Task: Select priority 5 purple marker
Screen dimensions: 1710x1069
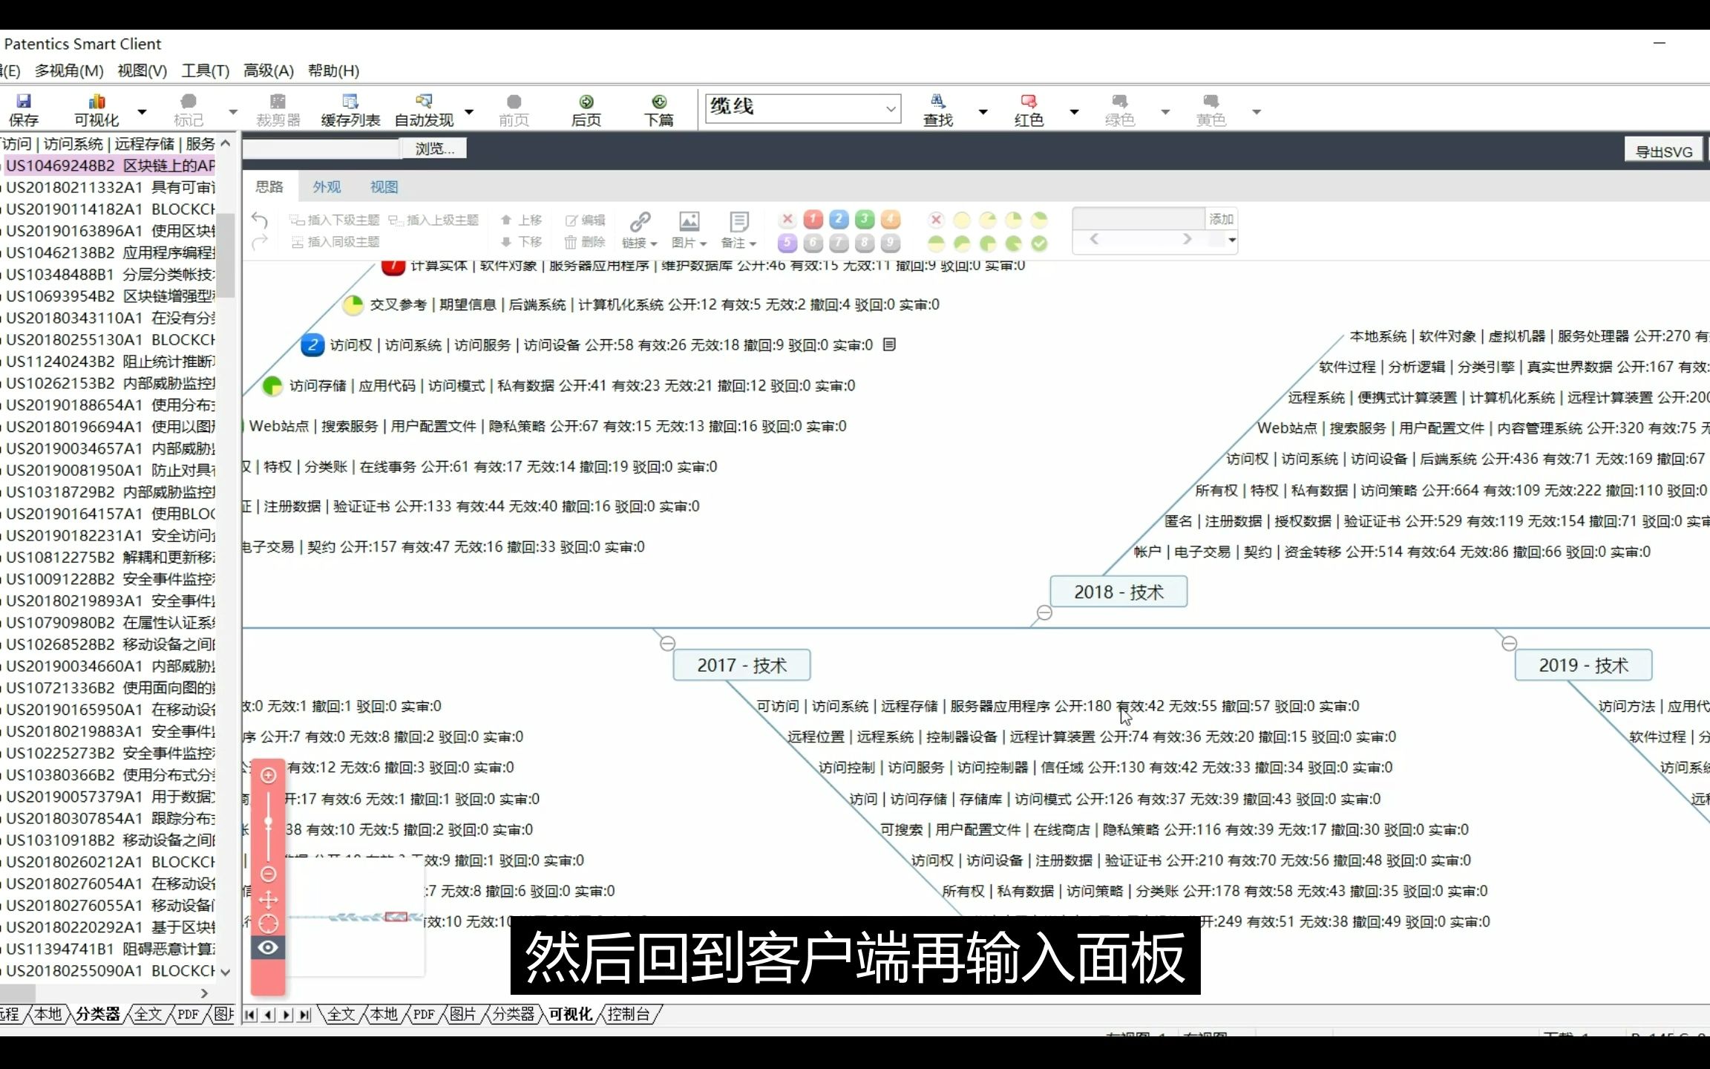Action: point(787,243)
